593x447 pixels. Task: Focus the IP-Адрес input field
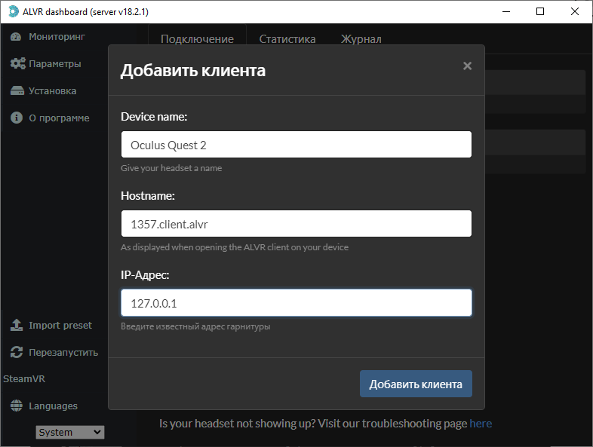(296, 303)
